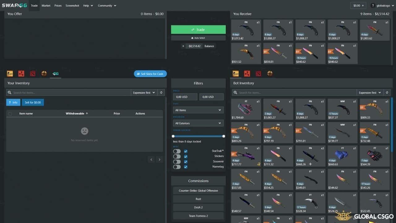
Task: Select the $660.63 blue gloves item
Action: pos(342,156)
